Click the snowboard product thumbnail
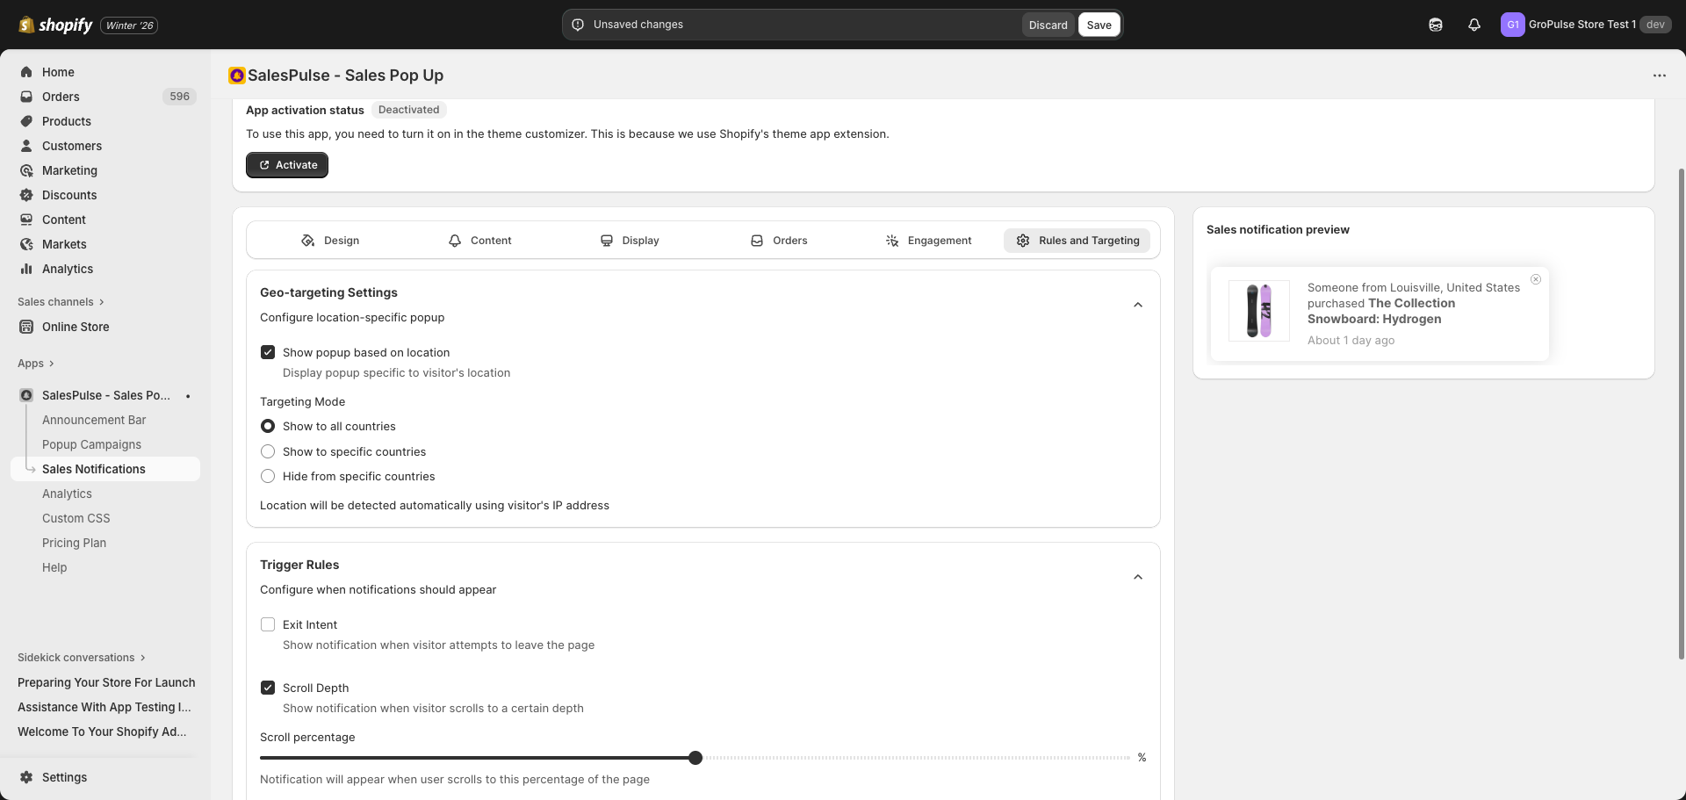The width and height of the screenshot is (1686, 800). tap(1258, 311)
